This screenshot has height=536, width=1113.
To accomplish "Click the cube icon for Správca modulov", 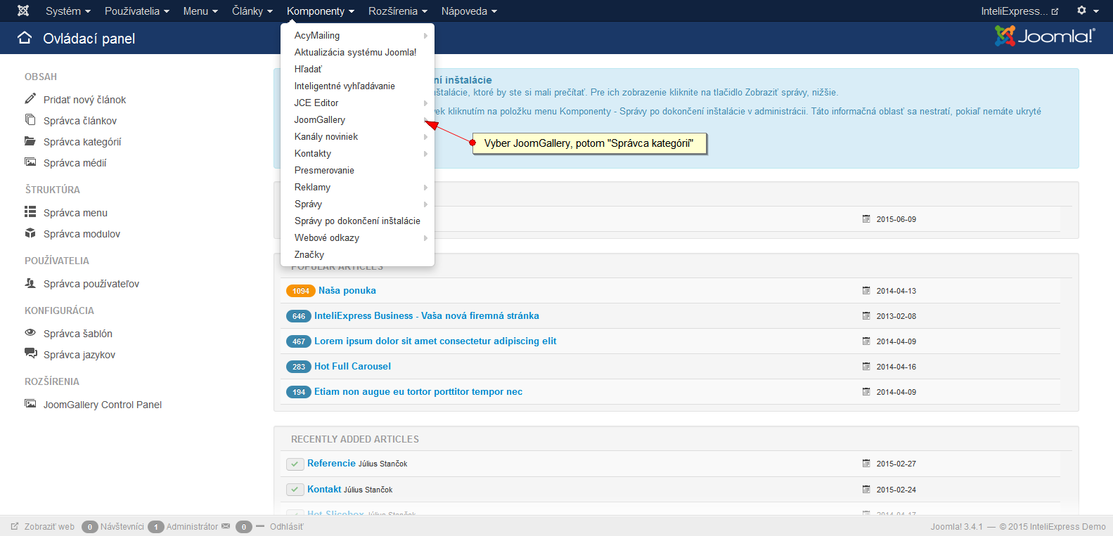I will 30,233.
